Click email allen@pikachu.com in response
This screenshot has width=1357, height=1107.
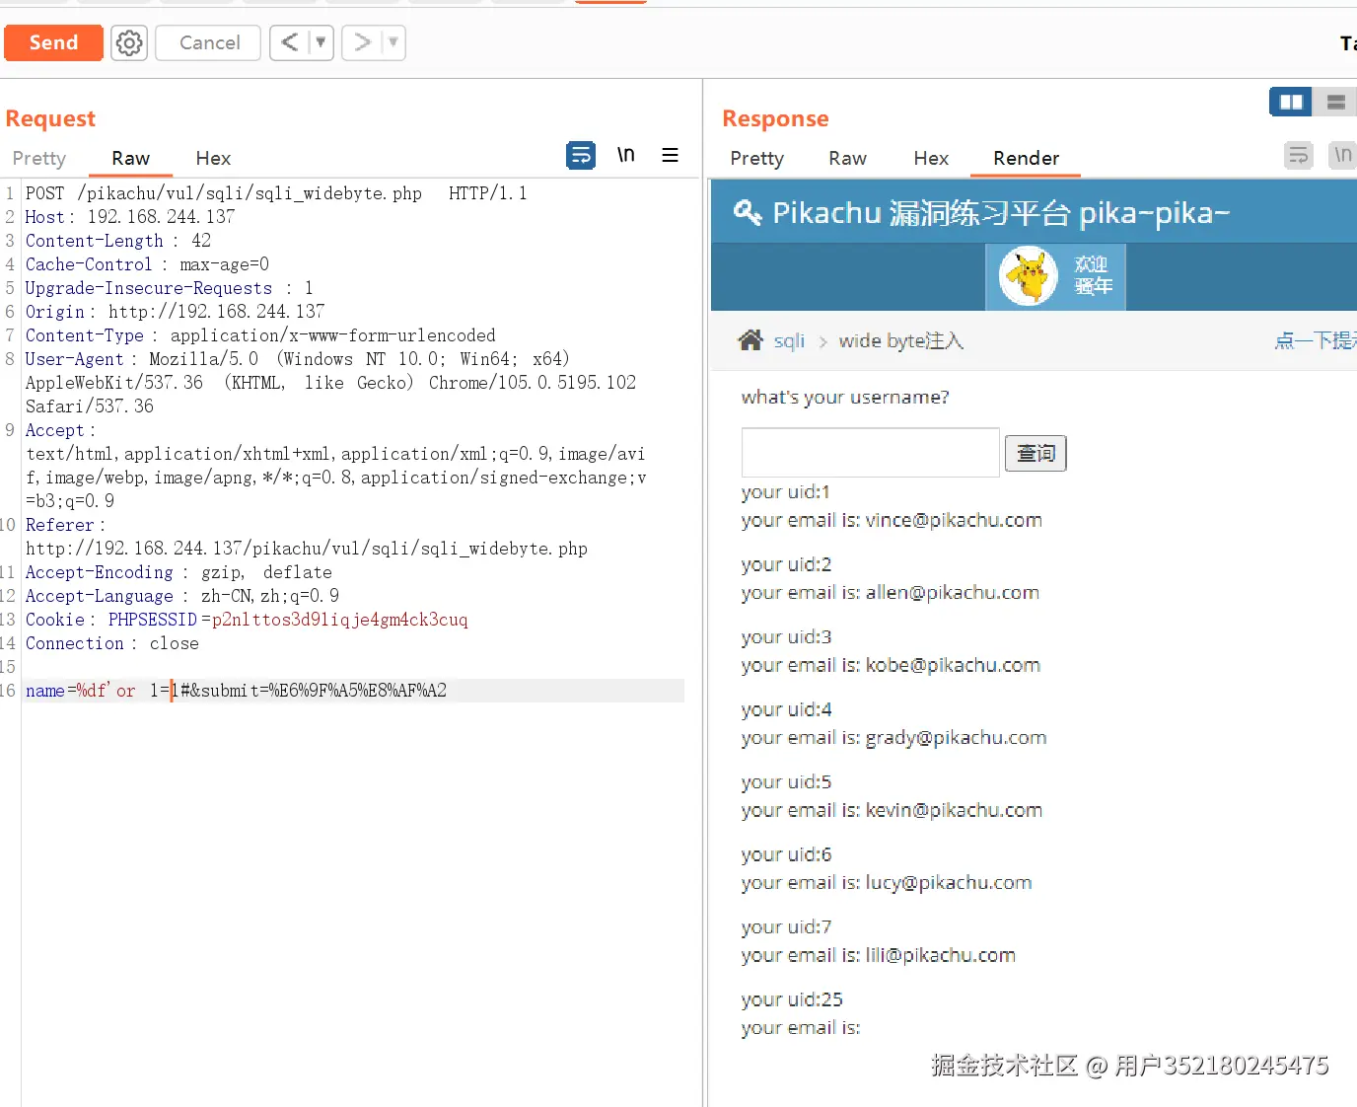tap(953, 593)
